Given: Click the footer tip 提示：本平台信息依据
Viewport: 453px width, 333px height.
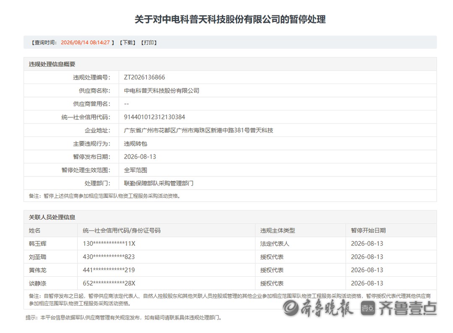Looking at the screenshot, I should (x=124, y=317).
